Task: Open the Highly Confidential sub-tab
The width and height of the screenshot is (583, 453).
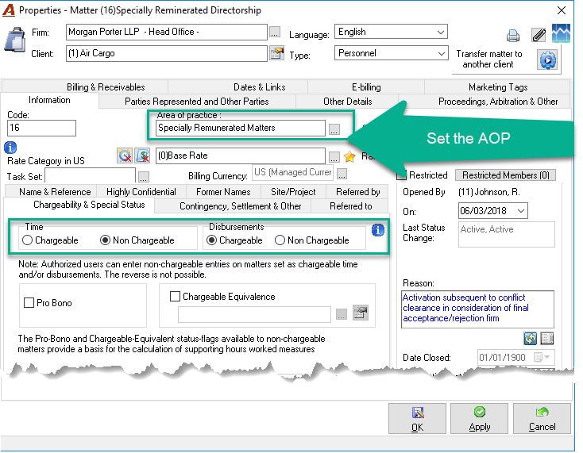Action: 141,192
